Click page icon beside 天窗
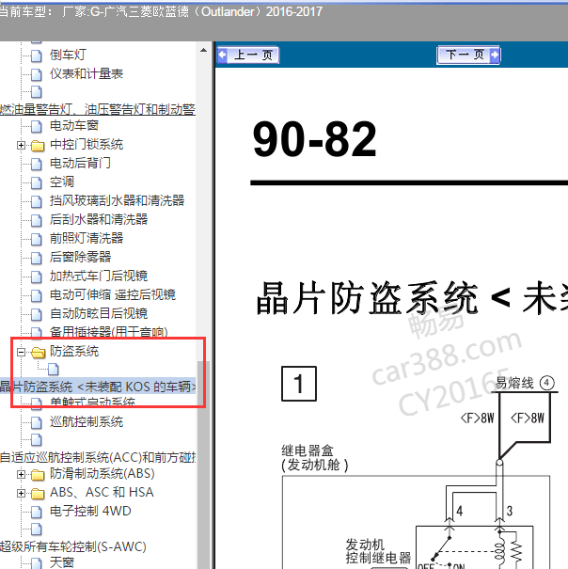Image resolution: width=568 pixels, height=569 pixels. pos(37,563)
